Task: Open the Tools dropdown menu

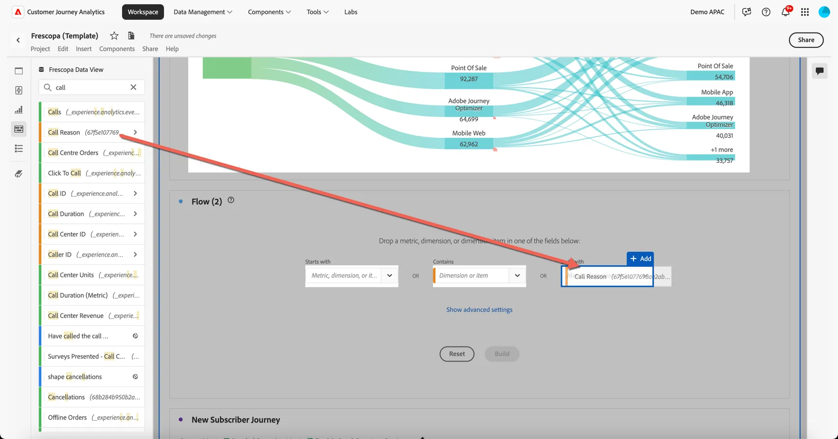Action: [x=318, y=12]
